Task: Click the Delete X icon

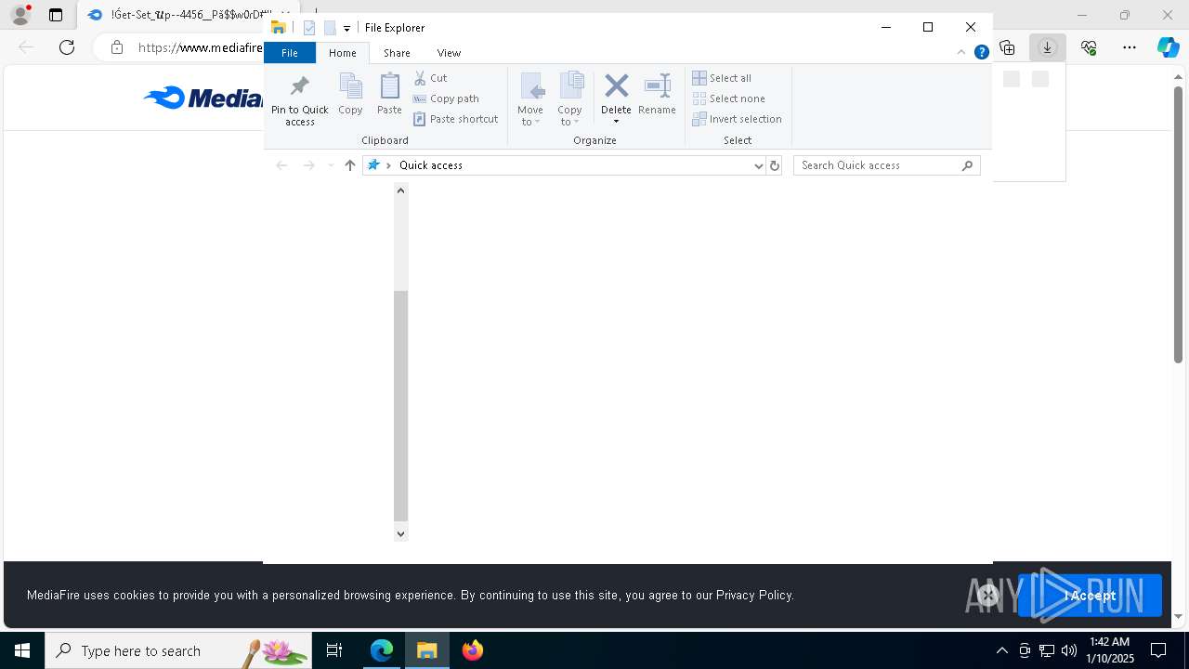Action: [616, 85]
